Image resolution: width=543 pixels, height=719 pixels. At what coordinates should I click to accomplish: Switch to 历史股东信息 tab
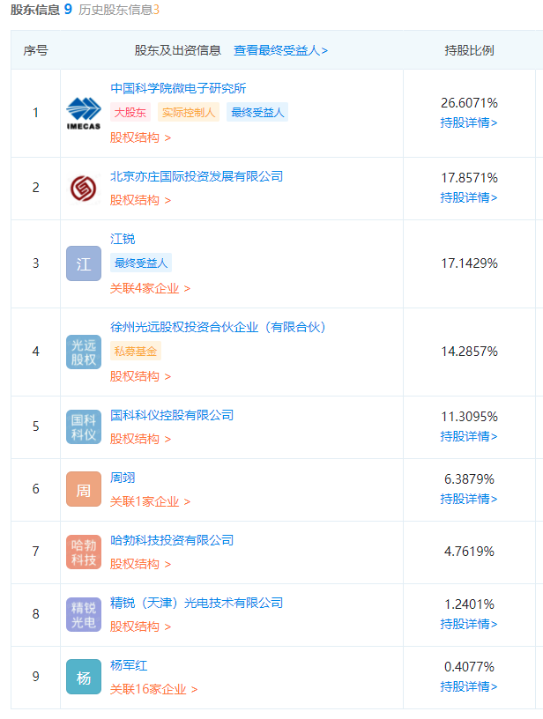119,10
